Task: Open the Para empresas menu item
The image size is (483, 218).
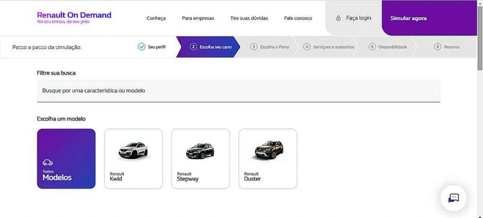Action: [198, 18]
